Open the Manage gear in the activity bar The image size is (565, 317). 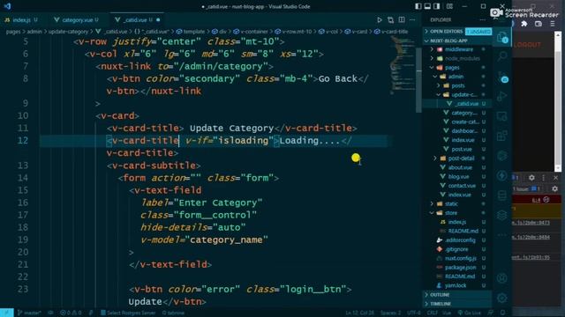pyautogui.click(x=502, y=298)
